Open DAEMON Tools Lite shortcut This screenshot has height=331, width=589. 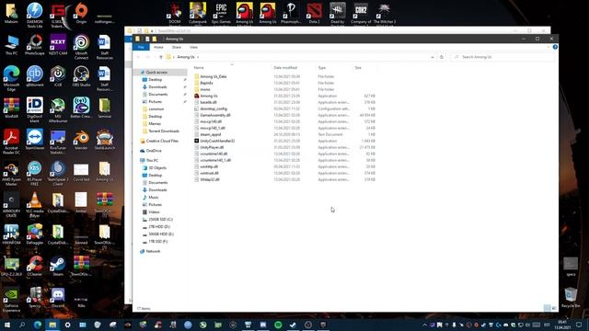pos(35,16)
